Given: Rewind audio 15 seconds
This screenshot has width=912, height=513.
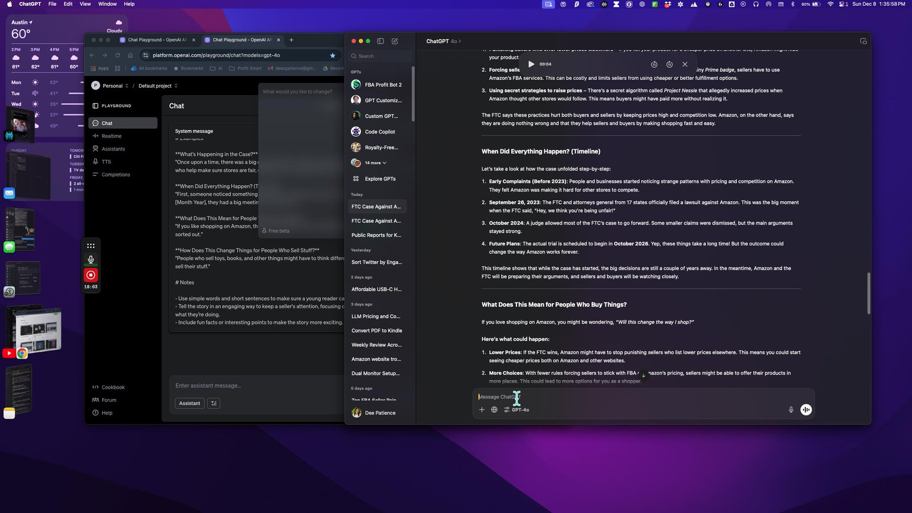Looking at the screenshot, I should [654, 64].
